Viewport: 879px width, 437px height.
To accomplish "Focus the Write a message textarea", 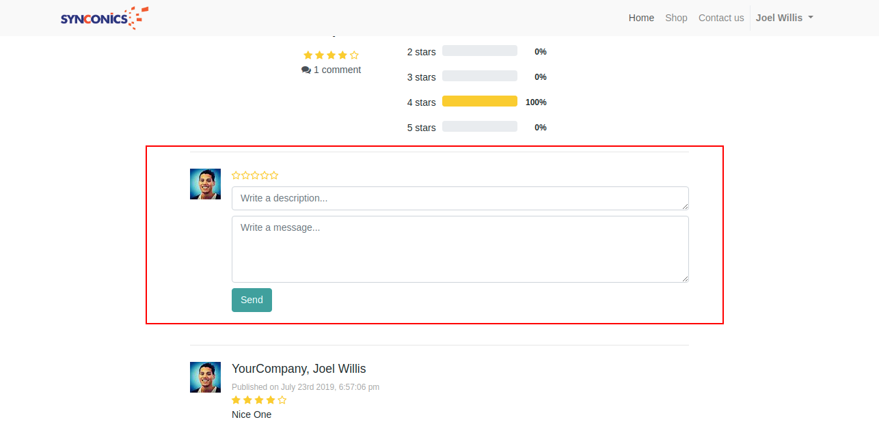I will point(459,249).
